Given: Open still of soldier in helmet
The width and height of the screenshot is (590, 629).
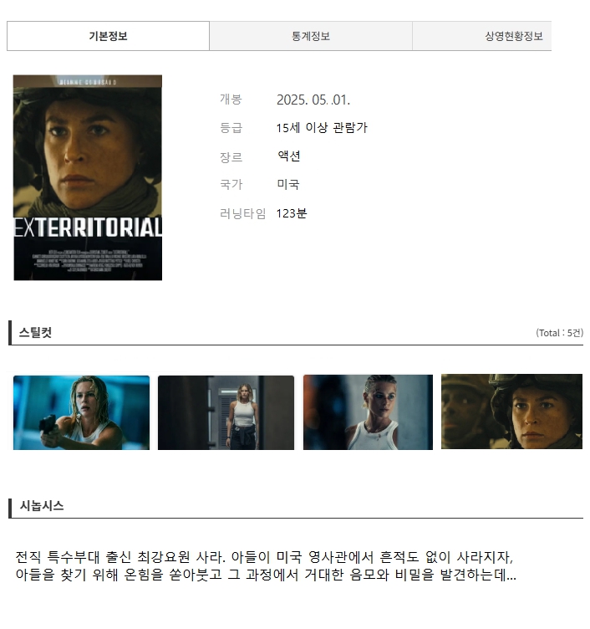Looking at the screenshot, I should click(x=511, y=412).
